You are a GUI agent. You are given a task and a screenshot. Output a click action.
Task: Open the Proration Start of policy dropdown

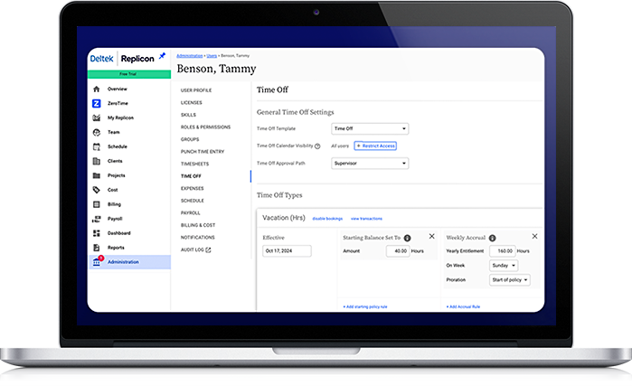pyautogui.click(x=509, y=280)
